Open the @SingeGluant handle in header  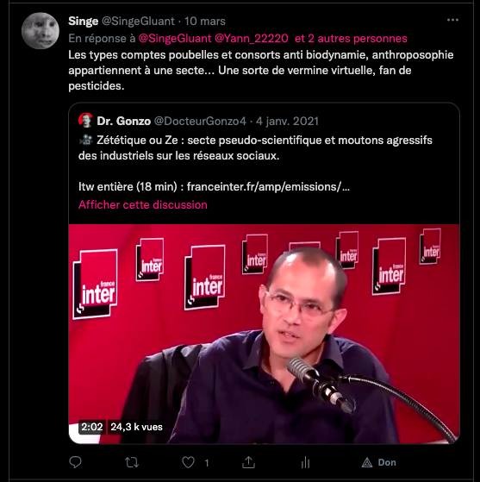(138, 22)
